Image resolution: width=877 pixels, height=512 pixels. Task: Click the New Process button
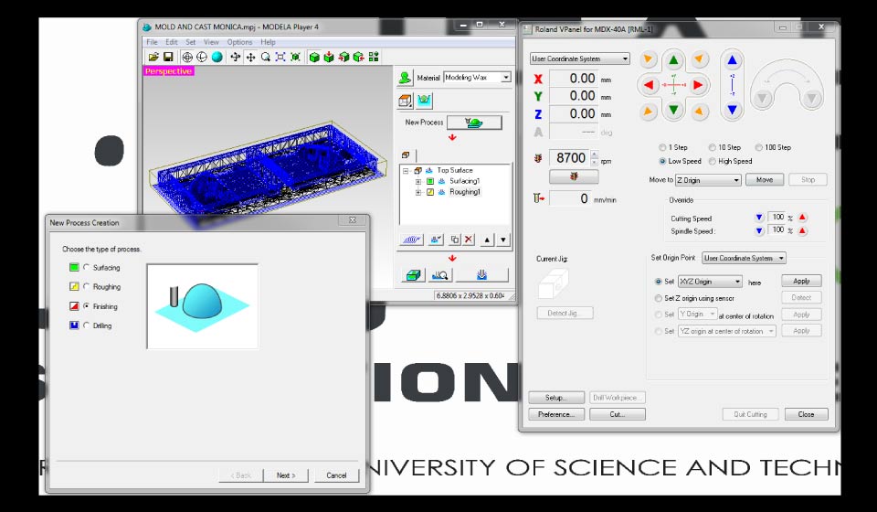pos(474,123)
